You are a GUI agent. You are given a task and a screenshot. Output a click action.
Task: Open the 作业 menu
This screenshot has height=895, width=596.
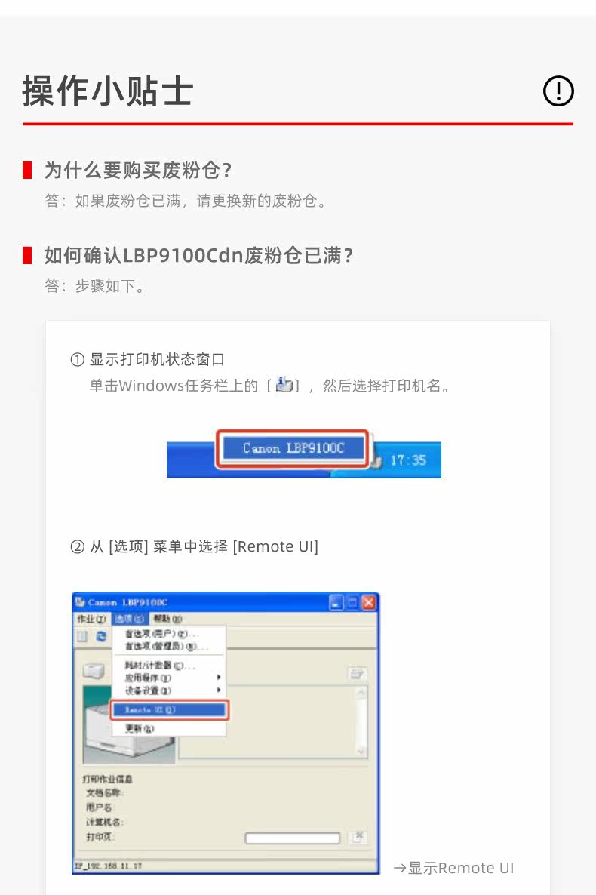click(91, 619)
